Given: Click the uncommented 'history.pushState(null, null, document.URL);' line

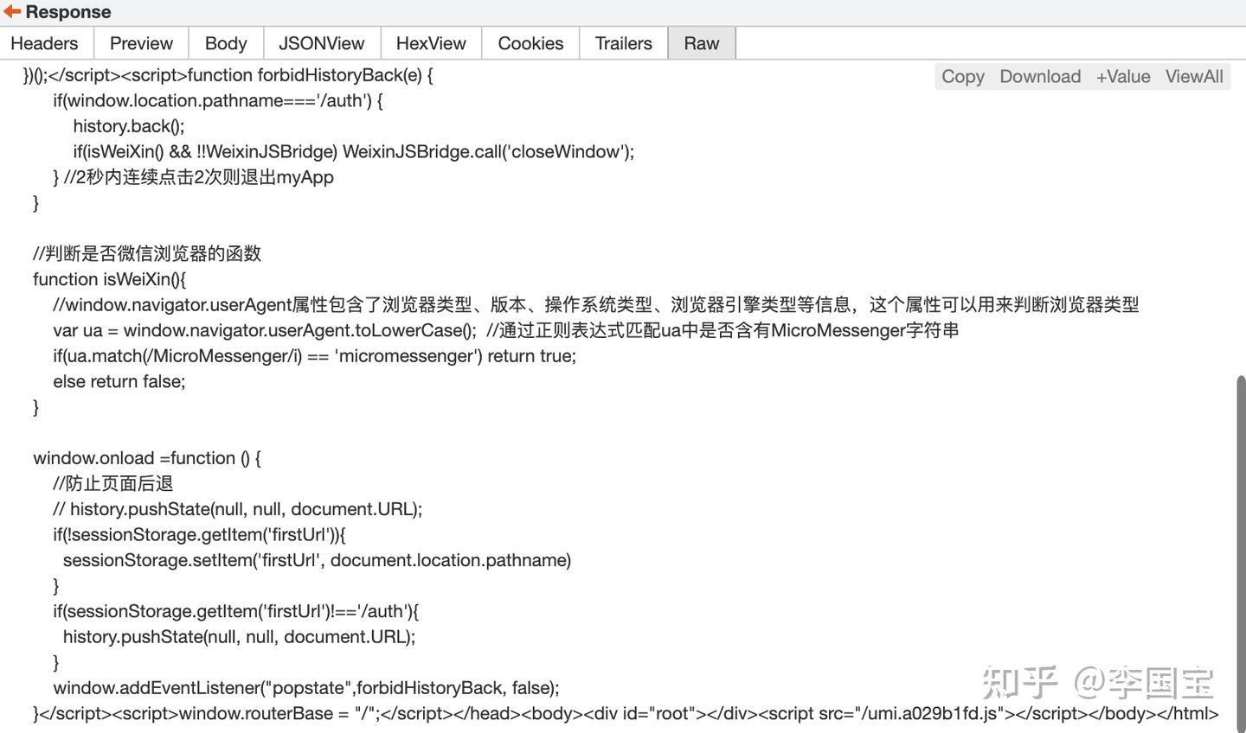Looking at the screenshot, I should coord(240,637).
